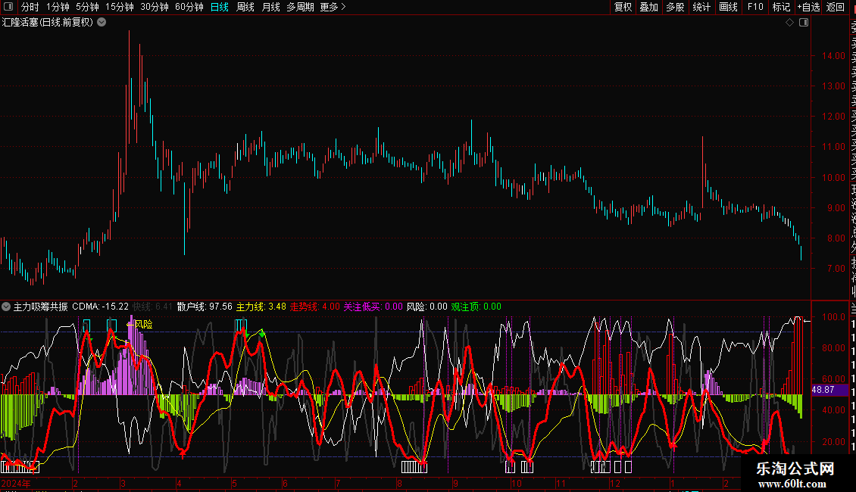Switch to the 分时 intraday tab
The height and width of the screenshot is (492, 856).
click(30, 7)
